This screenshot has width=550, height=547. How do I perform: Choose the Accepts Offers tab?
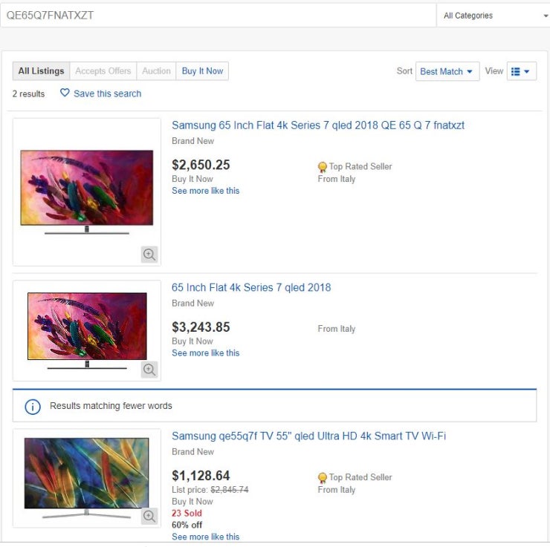click(103, 71)
